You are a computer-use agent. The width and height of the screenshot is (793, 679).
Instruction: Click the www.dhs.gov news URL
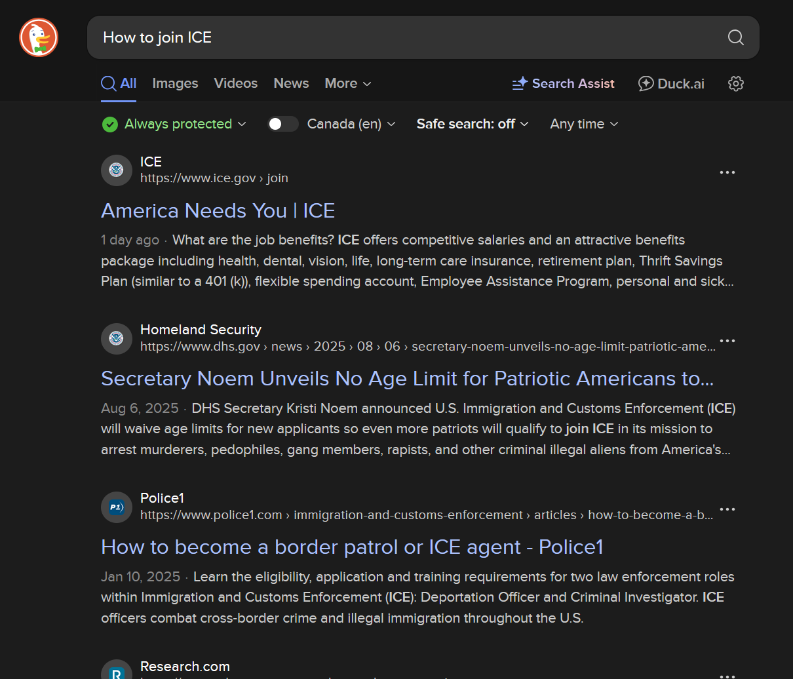[428, 347]
